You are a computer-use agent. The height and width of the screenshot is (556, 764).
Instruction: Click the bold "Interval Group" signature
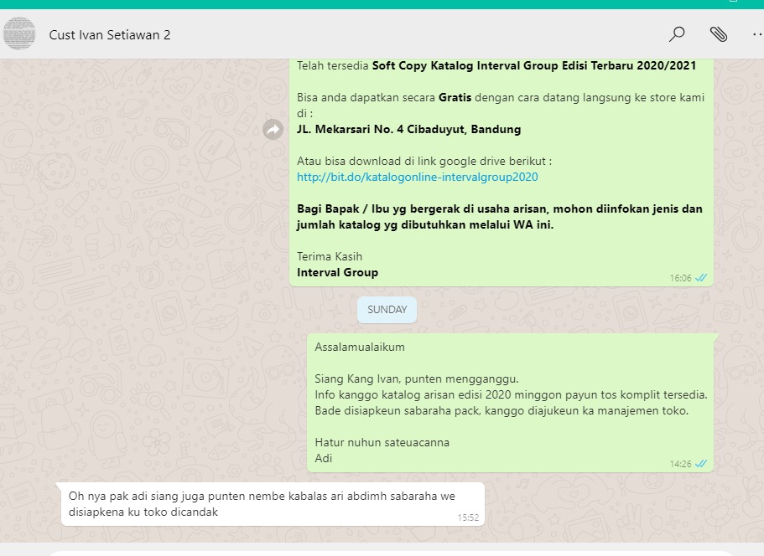[337, 272]
